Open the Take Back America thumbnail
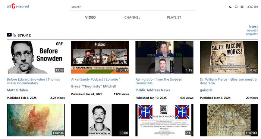The height and width of the screenshot is (139, 261). coord(164,120)
